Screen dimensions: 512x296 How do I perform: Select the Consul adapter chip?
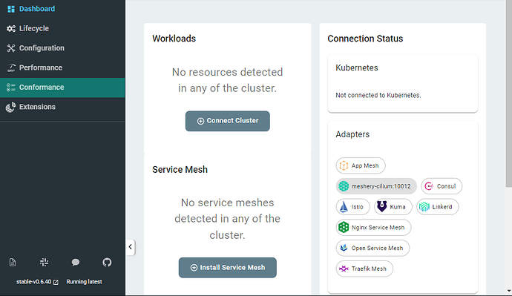442,186
